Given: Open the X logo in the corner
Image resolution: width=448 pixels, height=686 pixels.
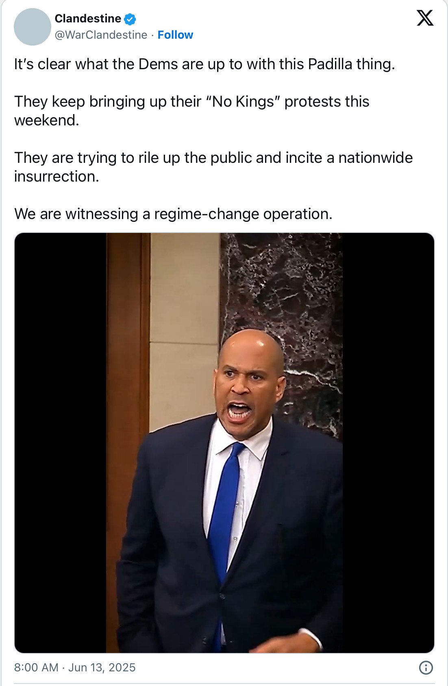Looking at the screenshot, I should [x=425, y=18].
